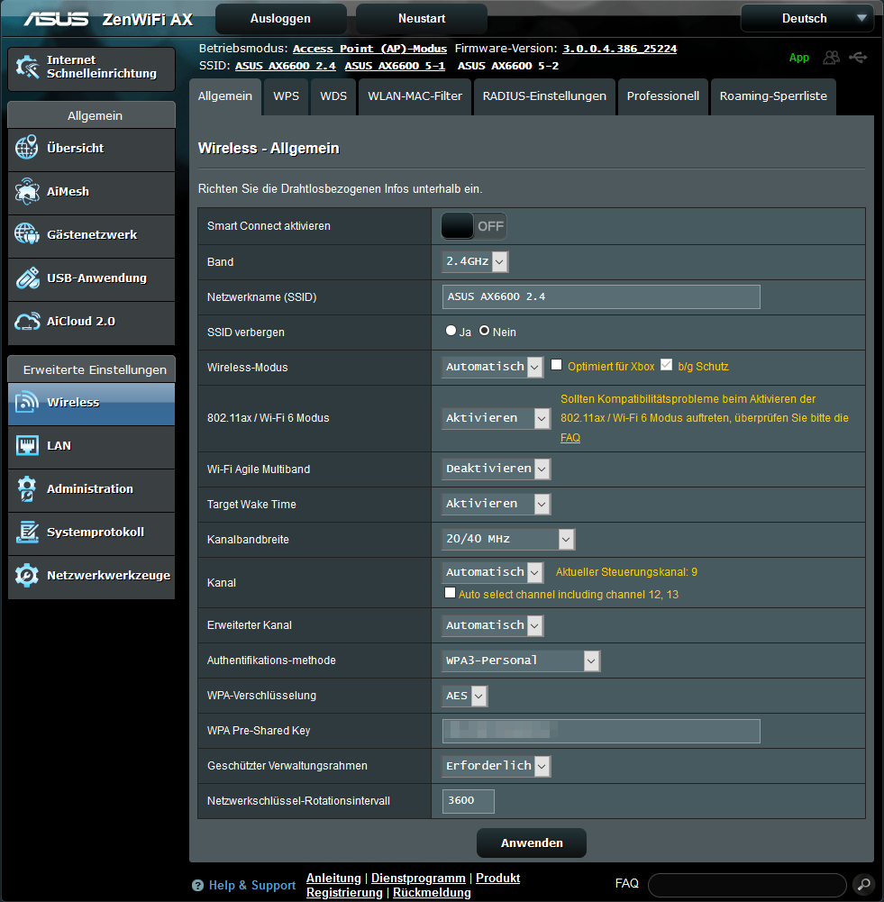
Task: Click the USB status icon in the header
Action: click(x=858, y=58)
